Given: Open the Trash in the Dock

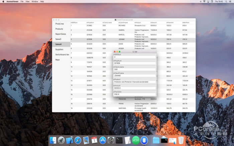Looking at the screenshot, I should click(x=181, y=141).
